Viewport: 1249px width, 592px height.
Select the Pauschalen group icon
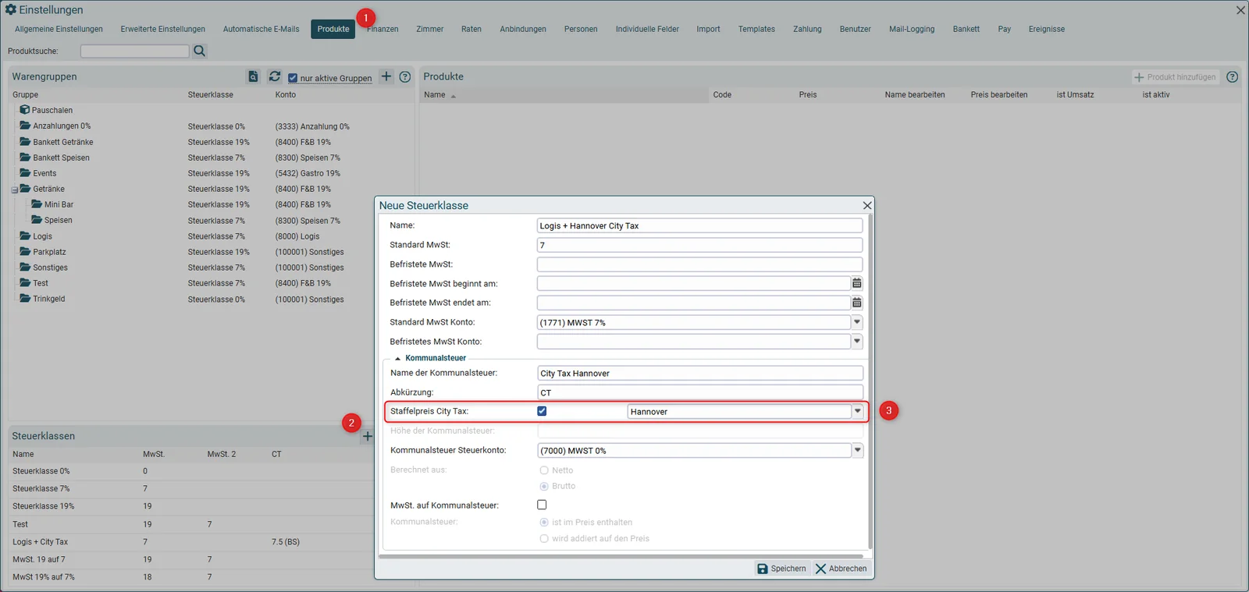25,110
